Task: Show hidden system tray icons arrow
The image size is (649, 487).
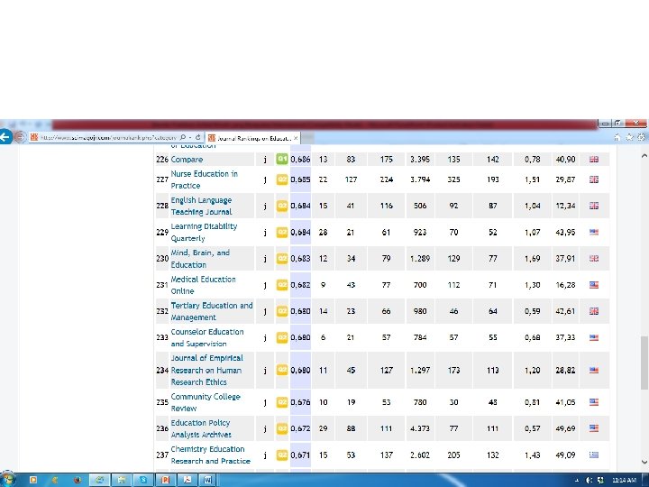Action: (577, 481)
